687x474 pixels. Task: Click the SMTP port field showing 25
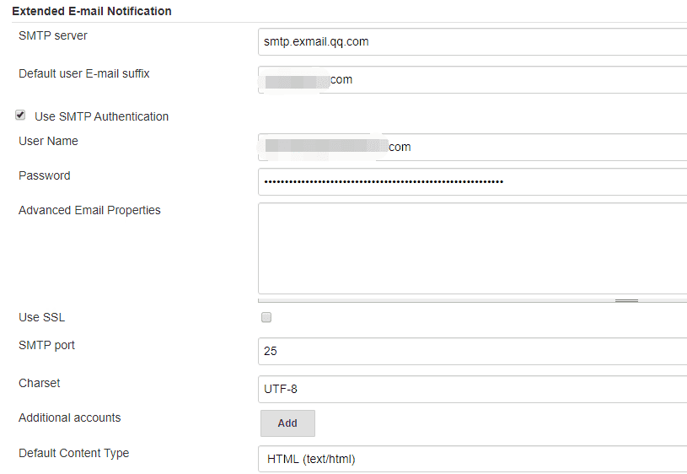472,351
